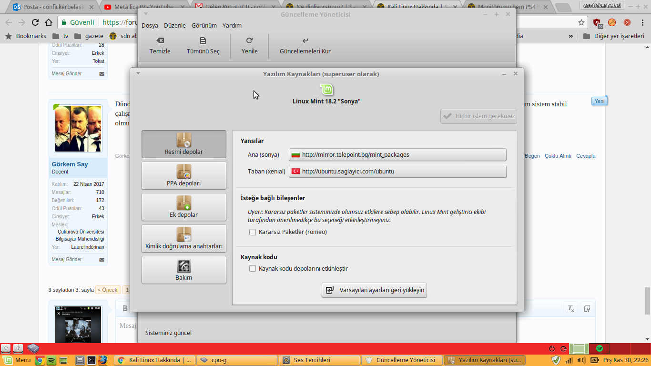Open the Güncelleme Yöneticisi window menu arrow

(x=146, y=14)
